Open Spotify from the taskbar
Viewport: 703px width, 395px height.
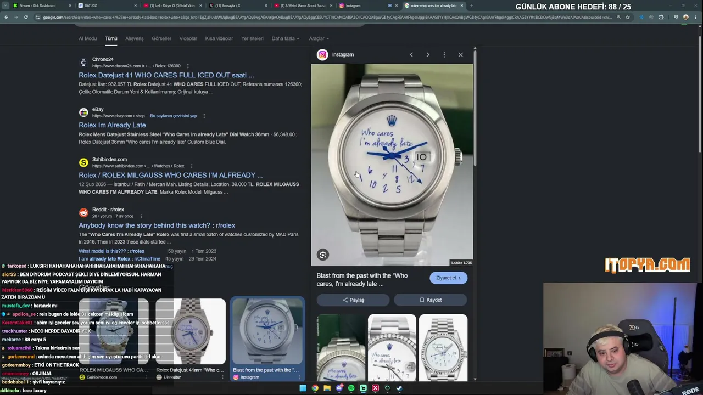coord(351,388)
